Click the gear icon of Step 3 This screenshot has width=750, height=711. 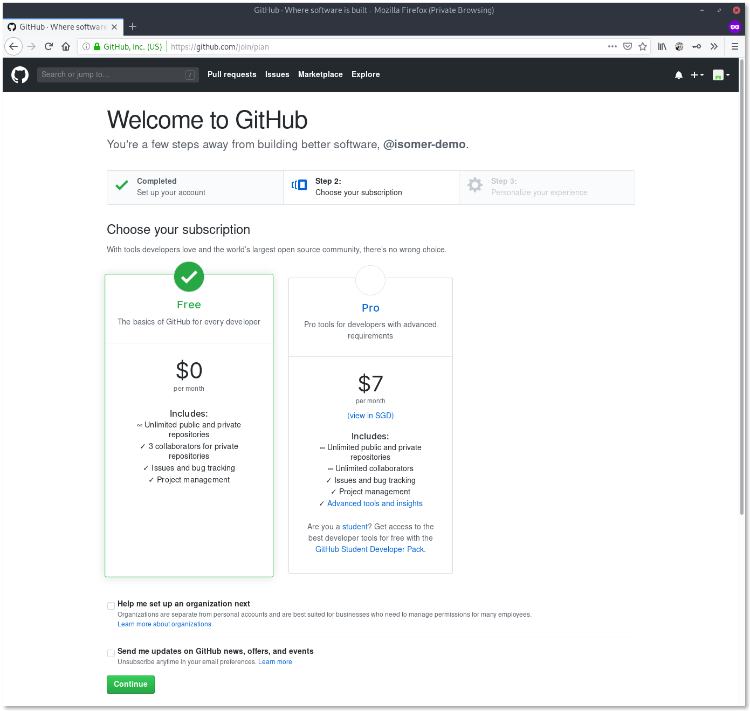tap(475, 185)
